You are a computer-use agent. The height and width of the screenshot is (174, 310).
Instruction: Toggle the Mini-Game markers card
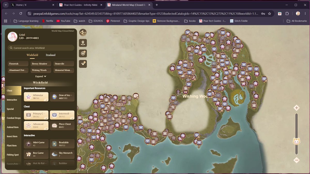(x=36, y=144)
